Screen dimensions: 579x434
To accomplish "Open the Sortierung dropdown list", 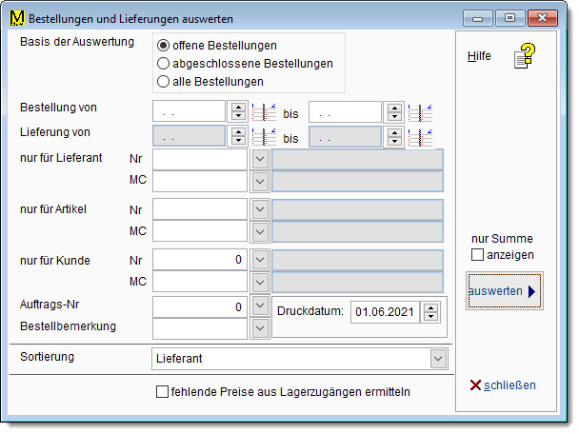I will pyautogui.click(x=437, y=358).
